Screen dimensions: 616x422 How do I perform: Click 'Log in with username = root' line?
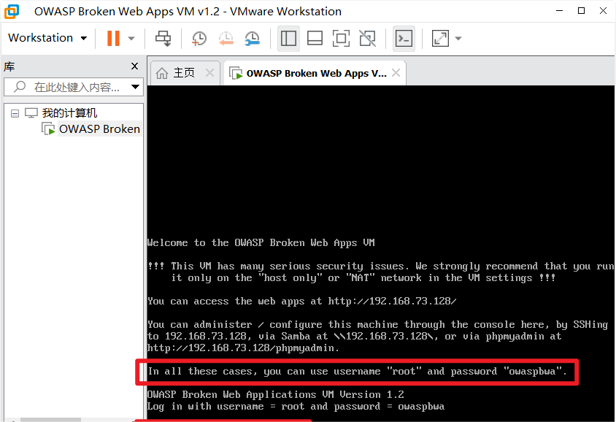[x=296, y=406]
